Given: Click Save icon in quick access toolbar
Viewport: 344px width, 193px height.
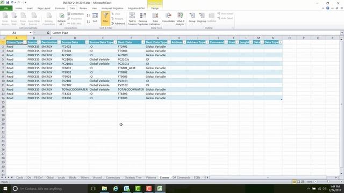Looking at the screenshot, I should 8,2.
